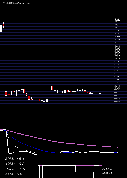Screen dimensions: 127x178
Task: Click the 6.92 price axis label
Action: click(x=117, y=52)
